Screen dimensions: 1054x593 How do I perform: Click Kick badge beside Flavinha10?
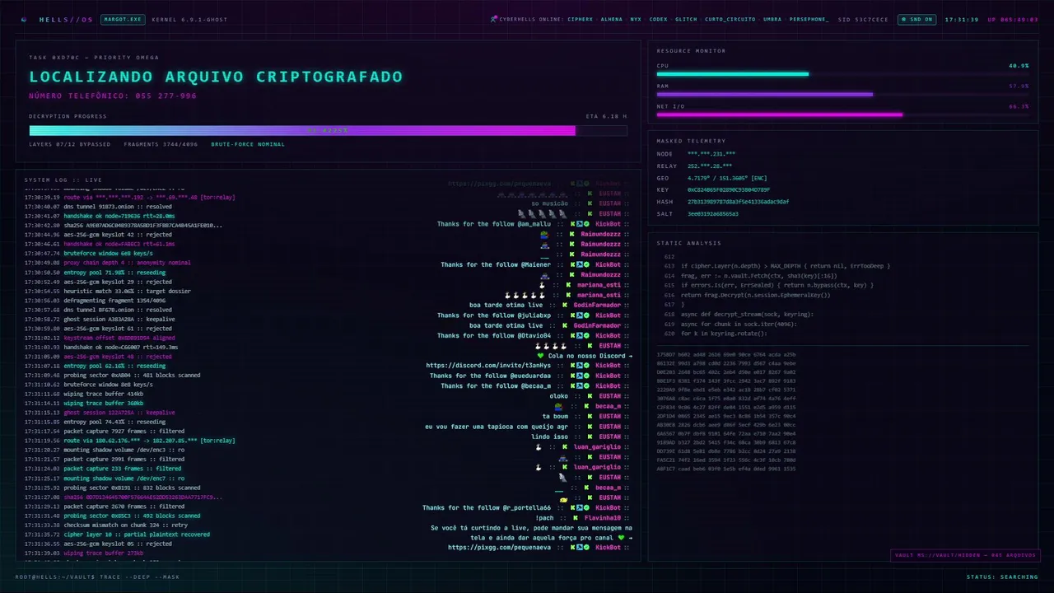click(x=576, y=518)
